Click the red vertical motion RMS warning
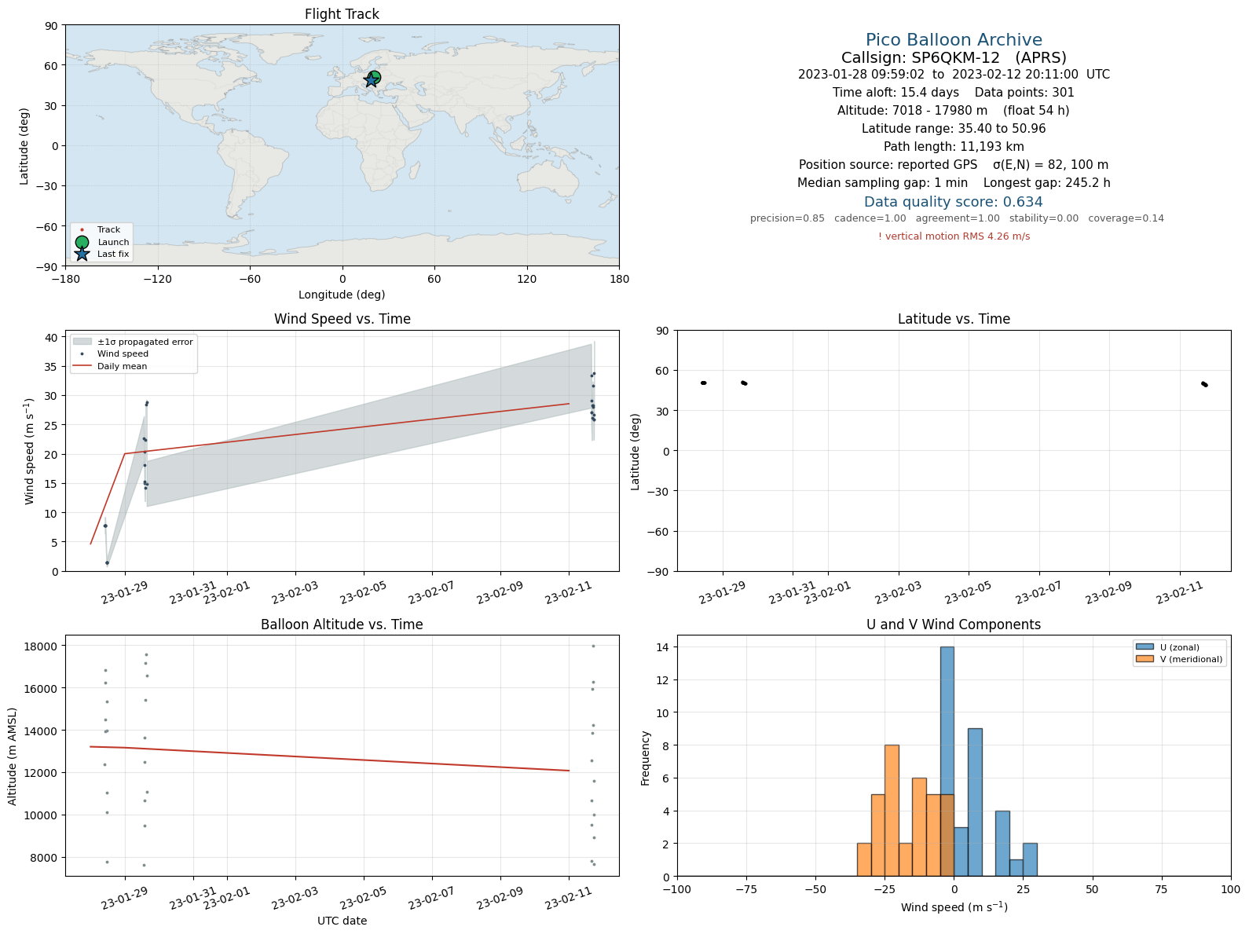1249x934 pixels. 954,236
